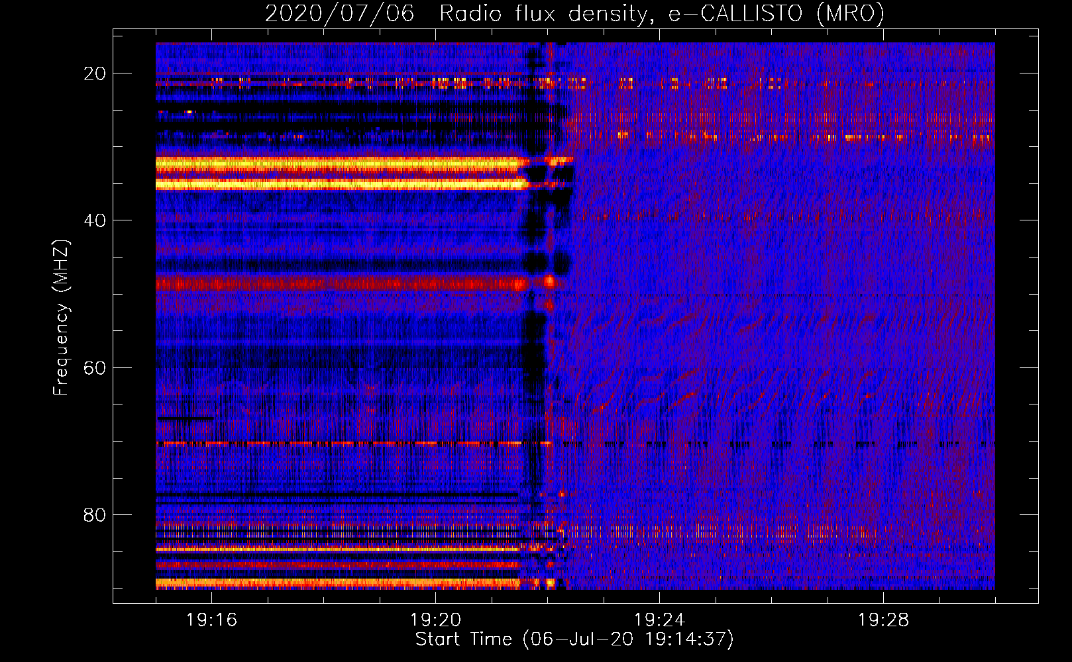The width and height of the screenshot is (1072, 662).
Task: Select the 19:20 time axis label
Action: pos(435,620)
